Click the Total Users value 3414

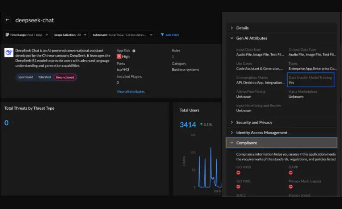[x=188, y=125]
